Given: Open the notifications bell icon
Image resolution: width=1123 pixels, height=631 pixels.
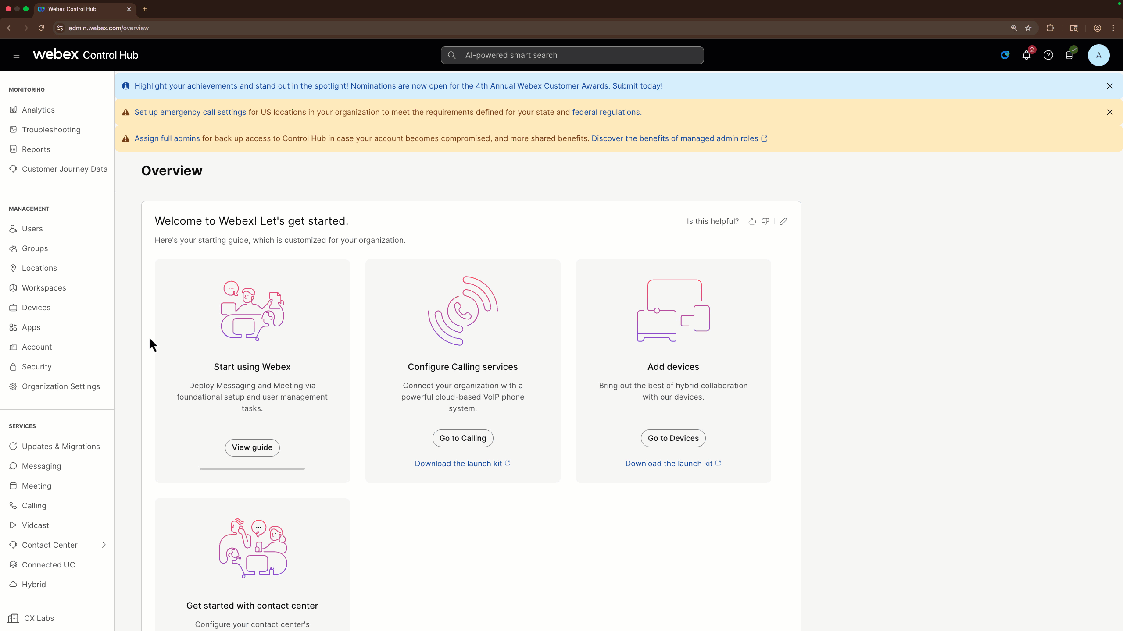Looking at the screenshot, I should pyautogui.click(x=1026, y=55).
